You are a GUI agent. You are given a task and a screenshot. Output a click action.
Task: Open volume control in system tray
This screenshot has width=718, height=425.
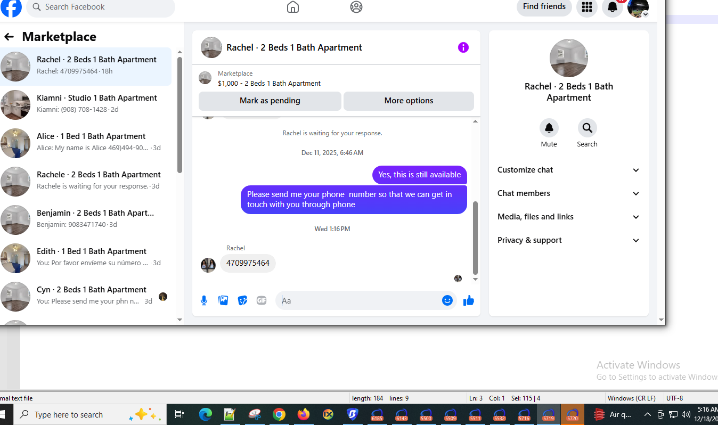coord(686,414)
